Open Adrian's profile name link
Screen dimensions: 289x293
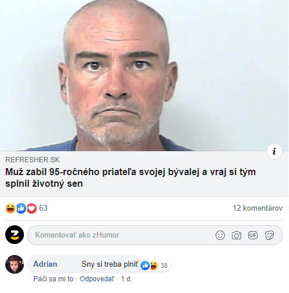tap(45, 264)
